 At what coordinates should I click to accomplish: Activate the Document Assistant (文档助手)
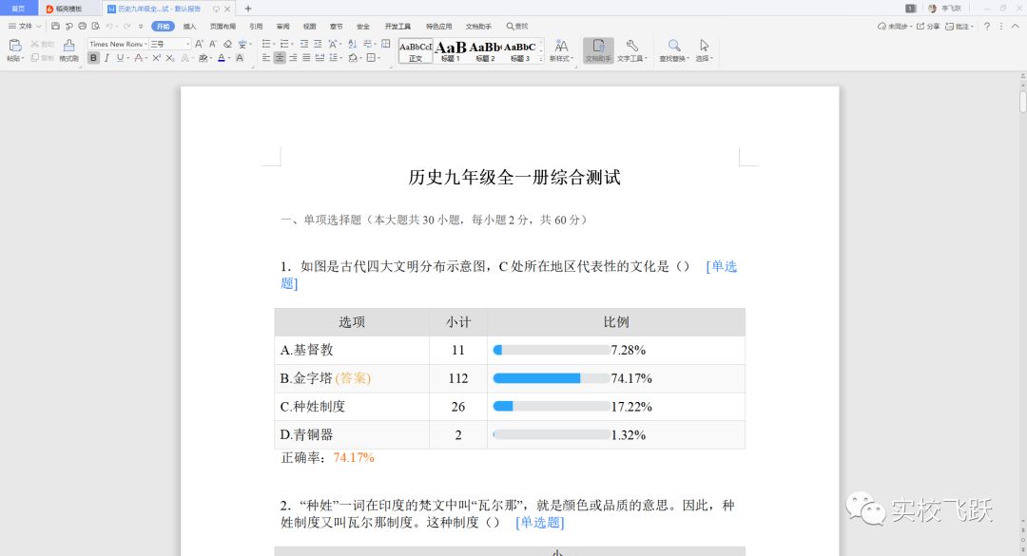tap(599, 49)
